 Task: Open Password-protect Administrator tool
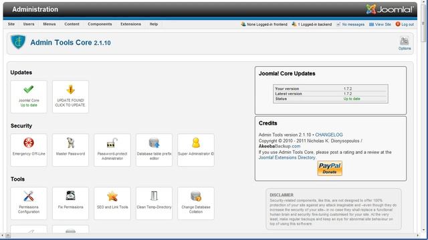click(112, 150)
